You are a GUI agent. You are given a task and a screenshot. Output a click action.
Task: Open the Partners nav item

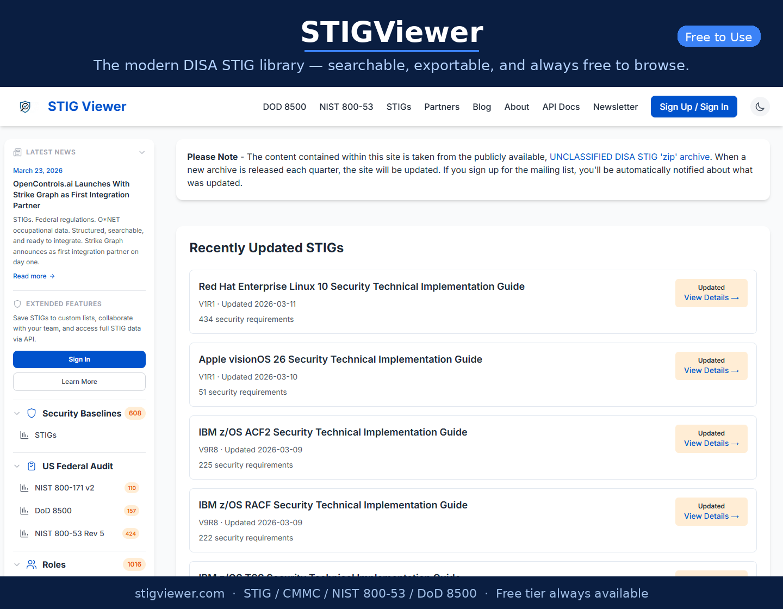click(442, 107)
